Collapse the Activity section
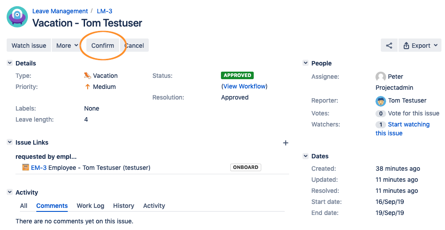The width and height of the screenshot is (445, 230). click(x=10, y=192)
